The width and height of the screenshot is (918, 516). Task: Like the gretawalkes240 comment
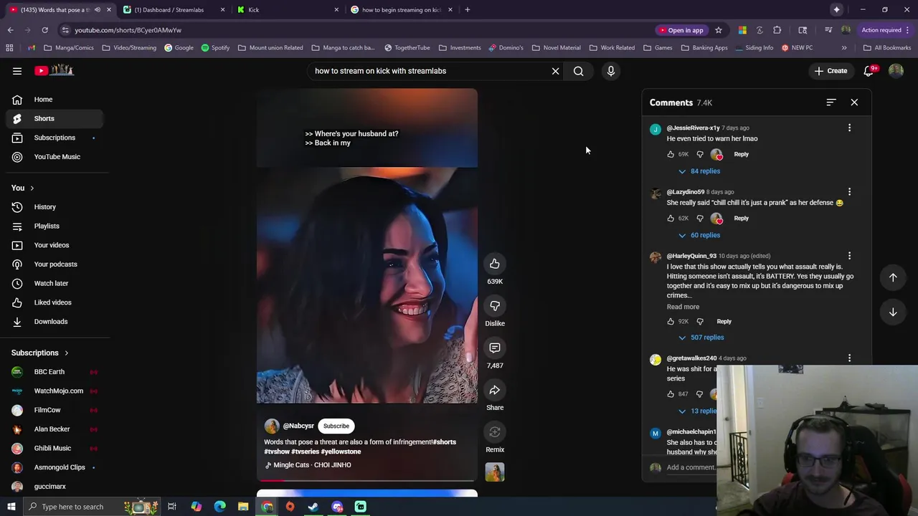click(671, 393)
